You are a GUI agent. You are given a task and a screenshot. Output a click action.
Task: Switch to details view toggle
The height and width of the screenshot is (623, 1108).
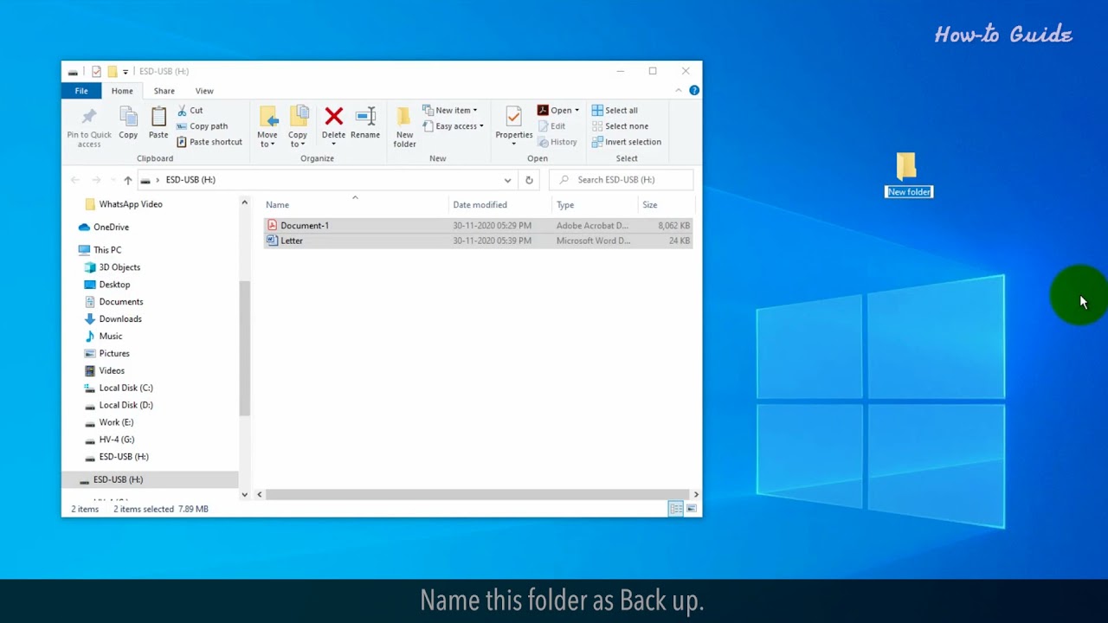click(675, 509)
